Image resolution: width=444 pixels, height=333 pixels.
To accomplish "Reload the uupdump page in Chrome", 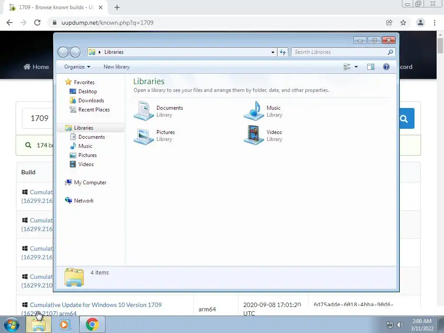I will [x=37, y=23].
